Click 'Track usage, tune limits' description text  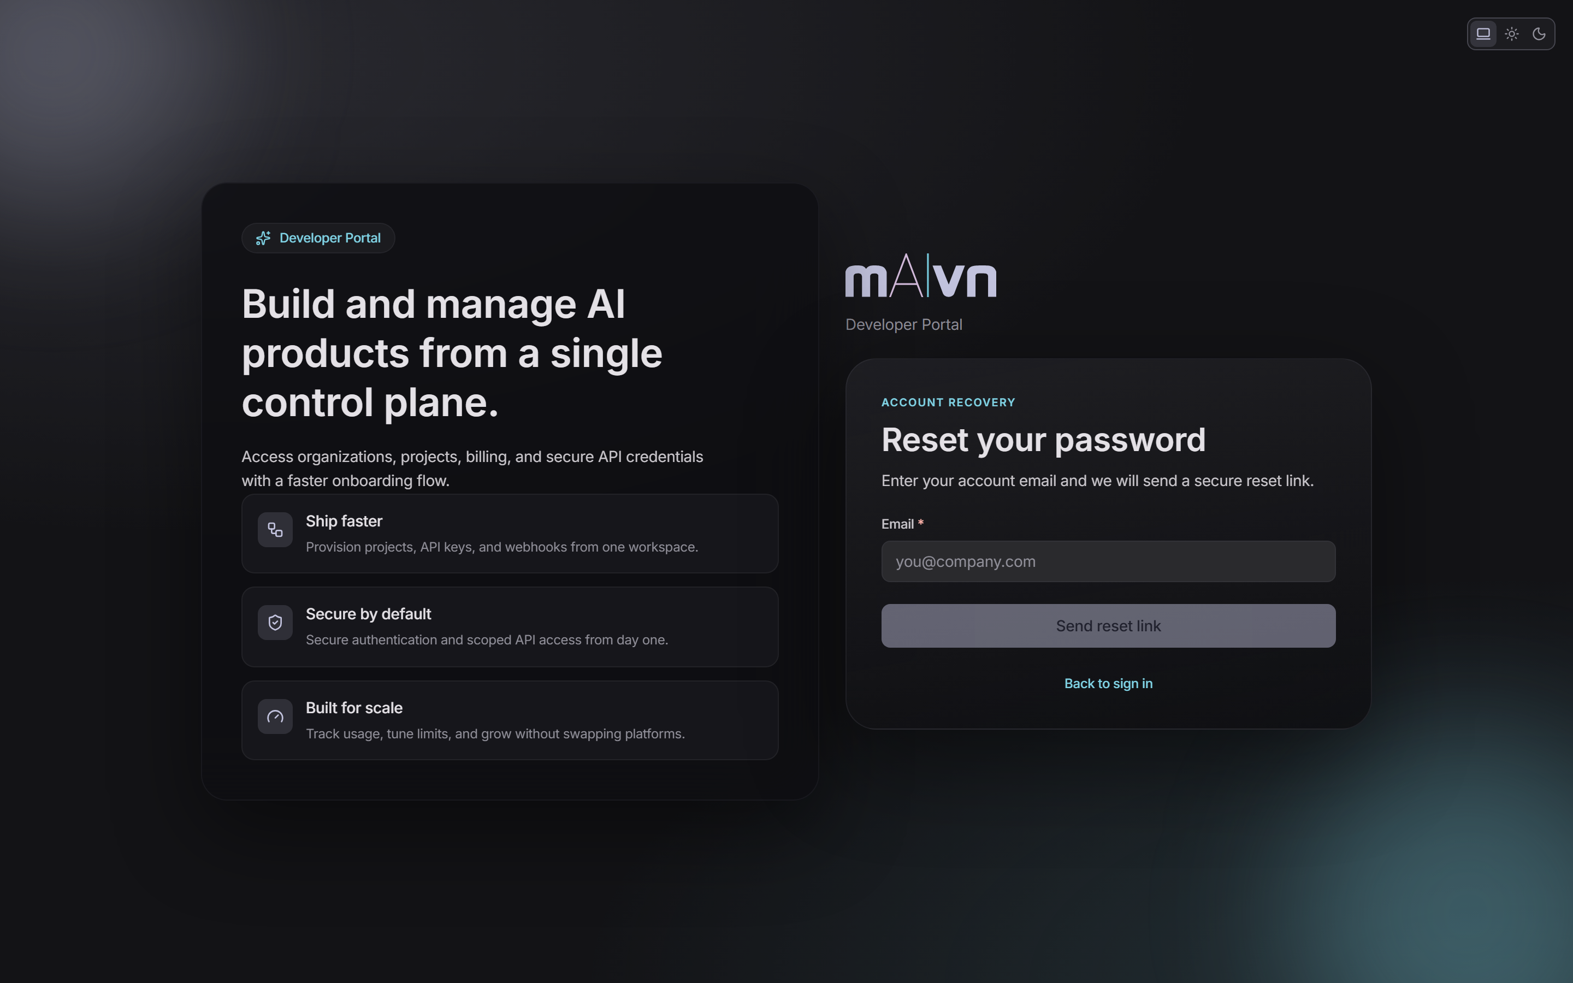pyautogui.click(x=495, y=733)
